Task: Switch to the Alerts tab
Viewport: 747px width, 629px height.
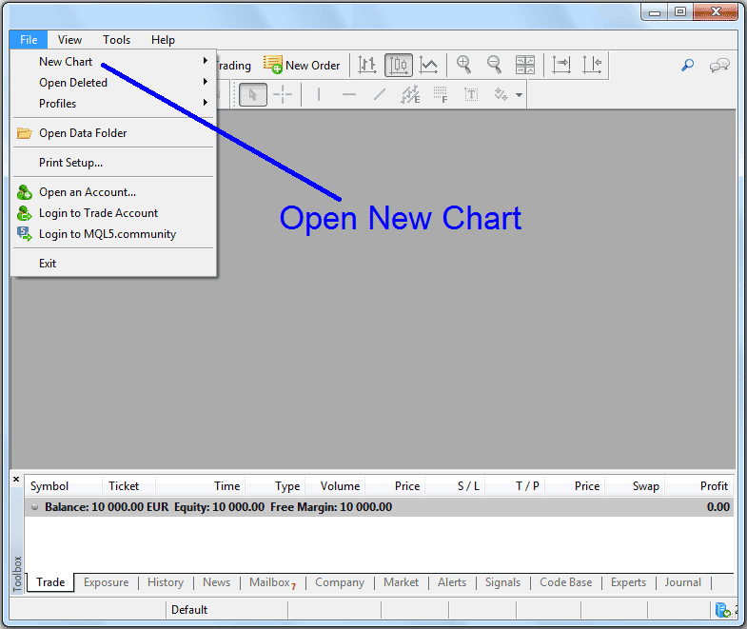Action: (452, 582)
